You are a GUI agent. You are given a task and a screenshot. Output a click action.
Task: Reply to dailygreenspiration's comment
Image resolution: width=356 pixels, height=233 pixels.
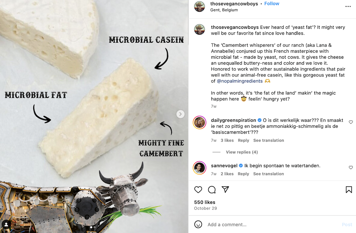pyautogui.click(x=244, y=140)
